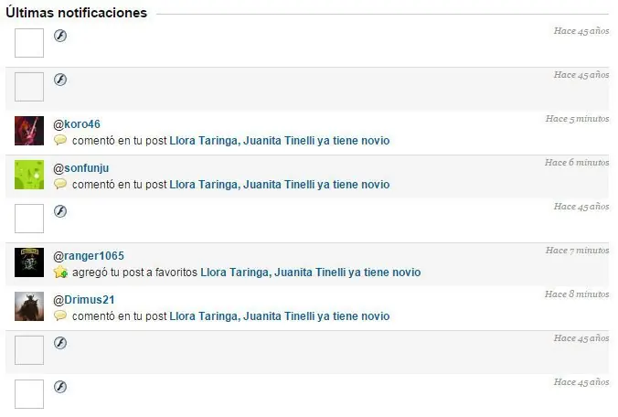The width and height of the screenshot is (618, 417).
Task: Click koro46's guitar avatar thumbnail
Action: (29, 131)
